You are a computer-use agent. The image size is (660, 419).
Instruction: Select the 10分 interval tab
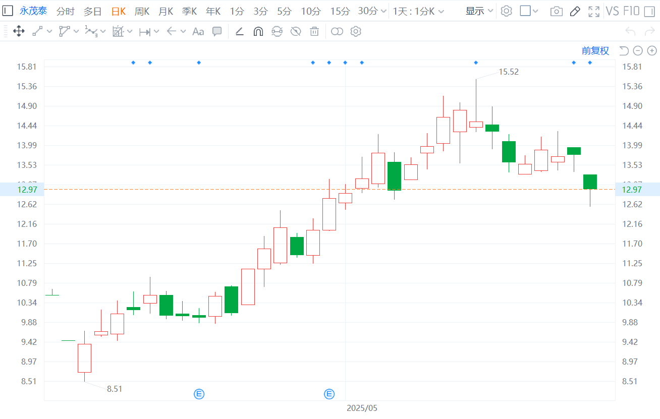(x=311, y=11)
